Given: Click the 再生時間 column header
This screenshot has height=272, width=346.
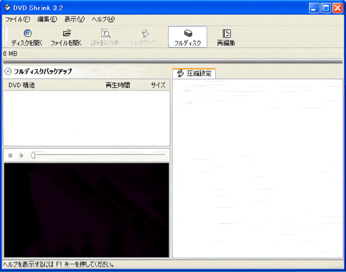Looking at the screenshot, I should click(118, 85).
